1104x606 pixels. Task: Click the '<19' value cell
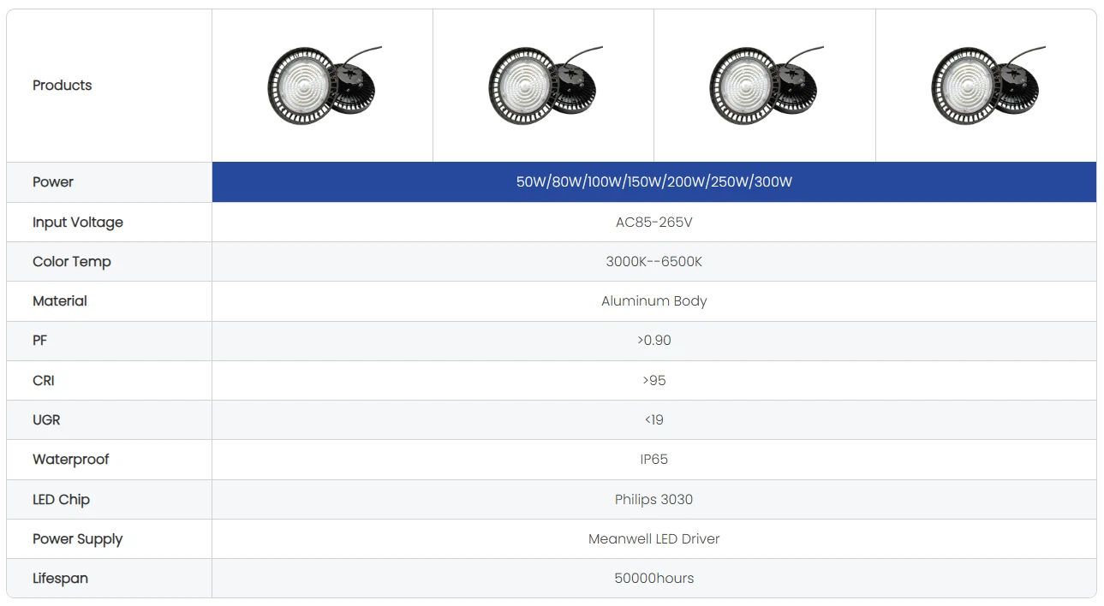(x=654, y=420)
